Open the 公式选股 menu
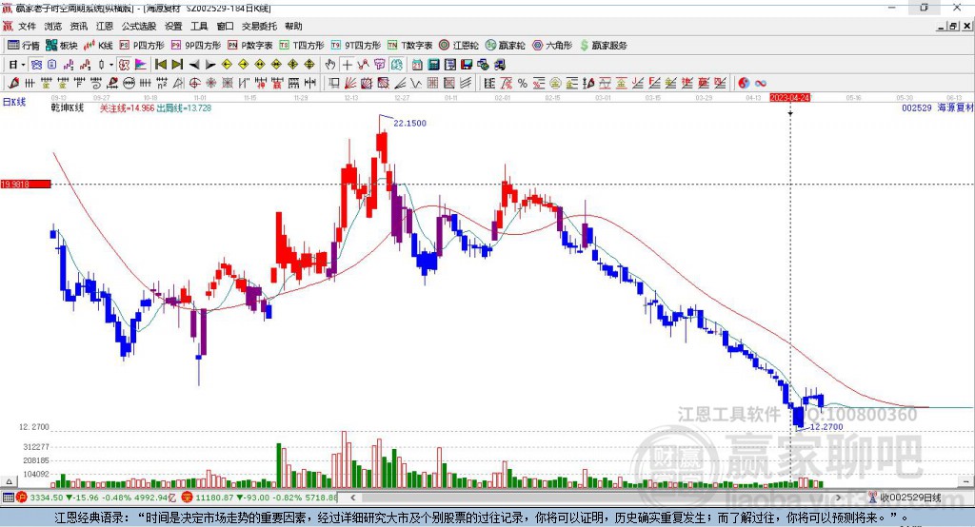The height and width of the screenshot is (527, 975). [x=139, y=26]
